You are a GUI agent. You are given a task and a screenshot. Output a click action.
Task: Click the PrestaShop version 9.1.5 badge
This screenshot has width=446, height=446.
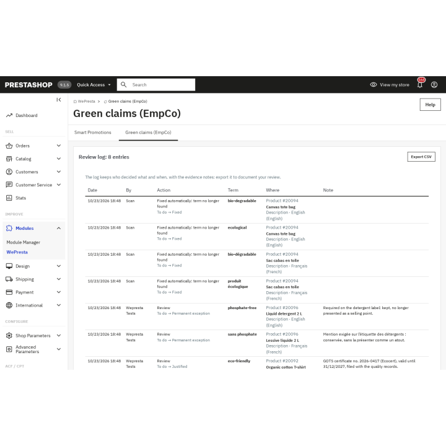pyautogui.click(x=64, y=85)
